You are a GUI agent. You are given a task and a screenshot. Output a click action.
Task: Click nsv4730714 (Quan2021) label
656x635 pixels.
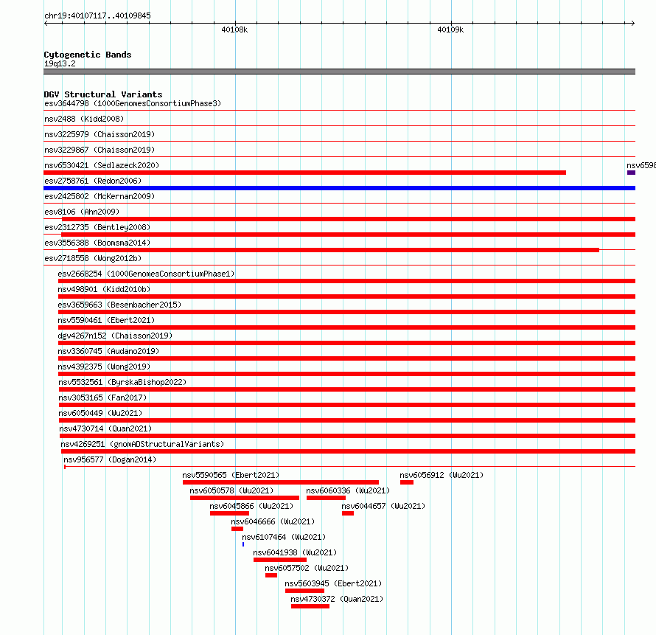[105, 428]
